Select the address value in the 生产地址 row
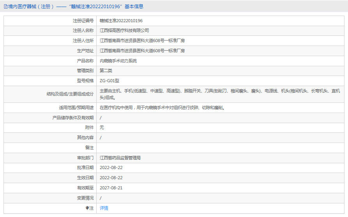Image resolution: width=348 pixels, height=217 pixels. click(x=142, y=51)
